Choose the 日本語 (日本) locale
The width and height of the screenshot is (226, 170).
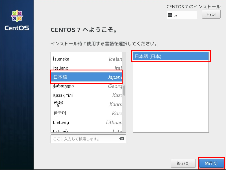pos(171,56)
